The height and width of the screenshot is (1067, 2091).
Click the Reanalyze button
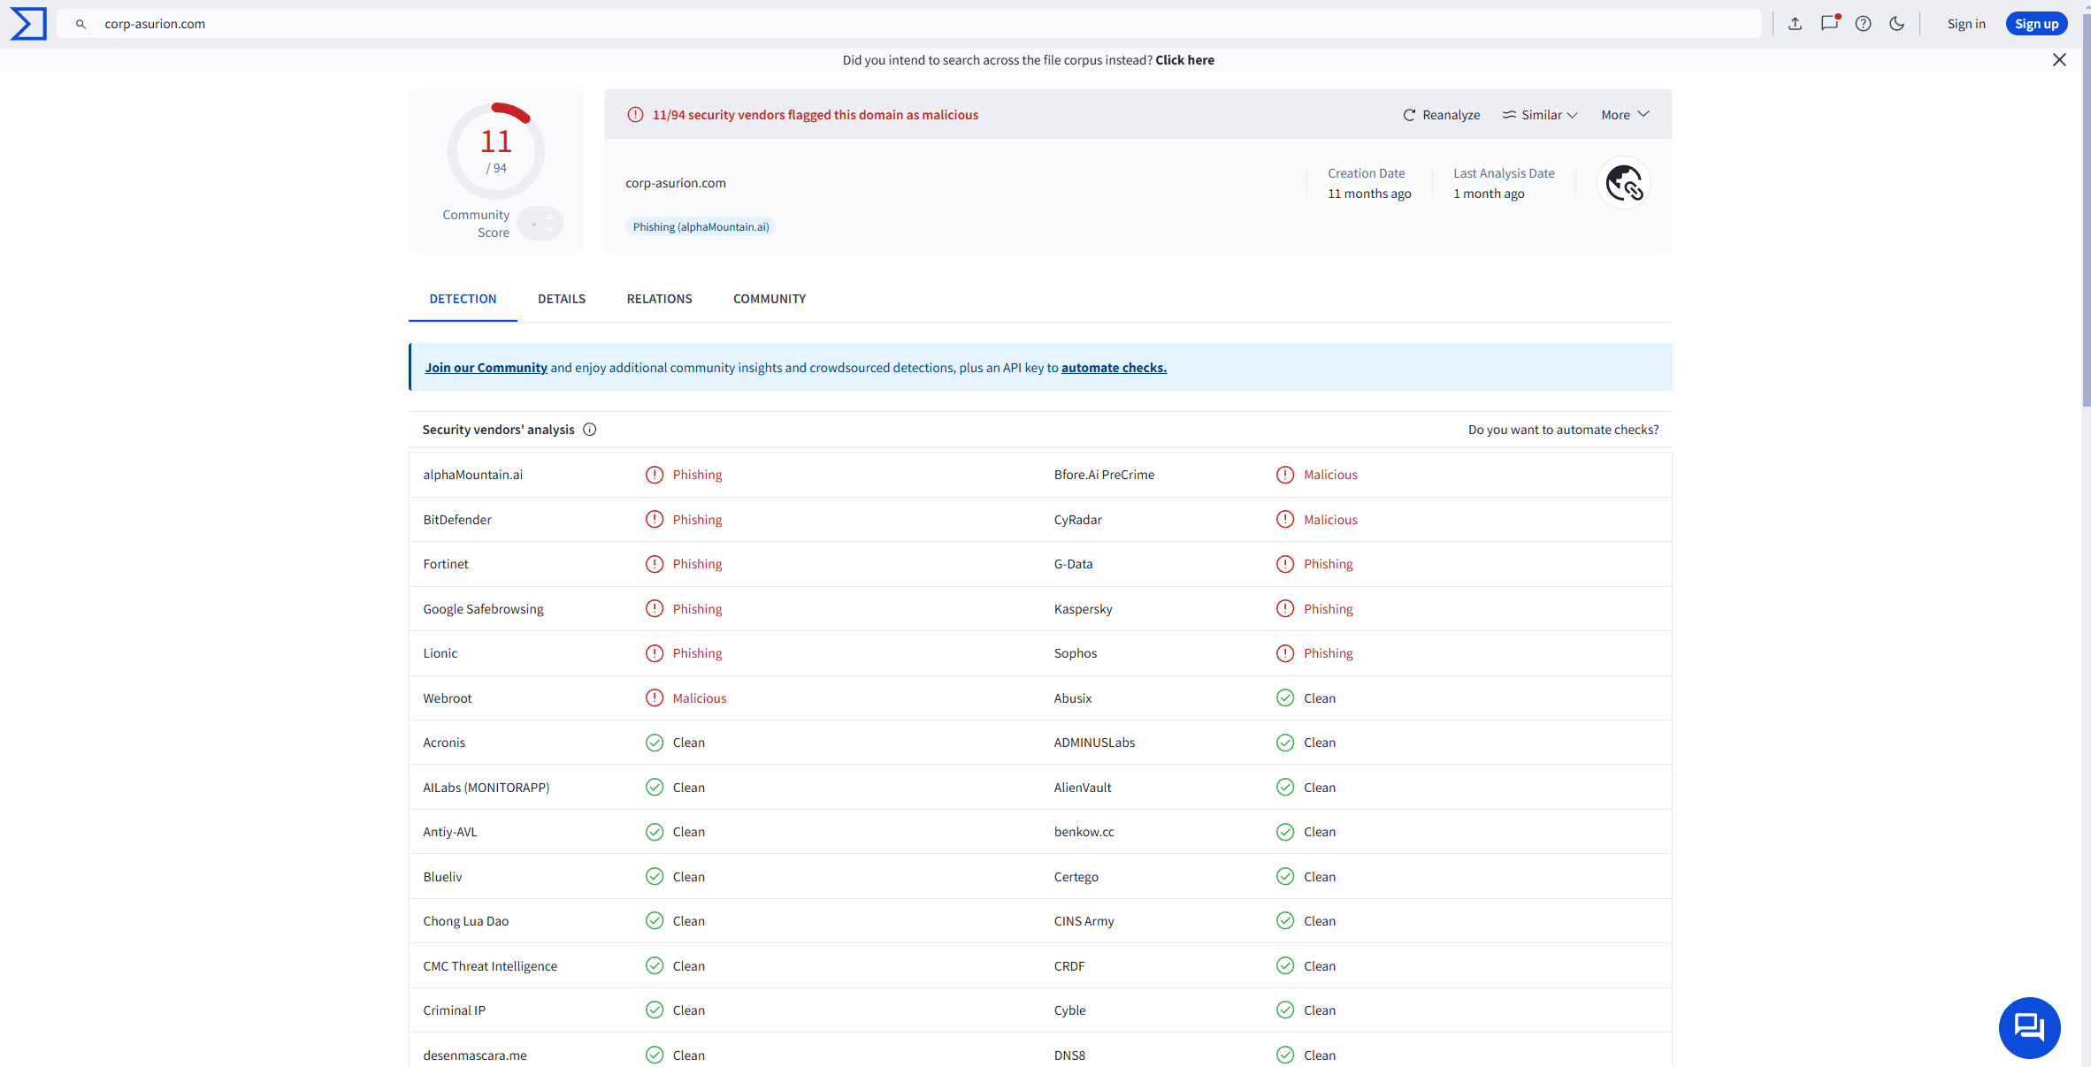pos(1441,115)
